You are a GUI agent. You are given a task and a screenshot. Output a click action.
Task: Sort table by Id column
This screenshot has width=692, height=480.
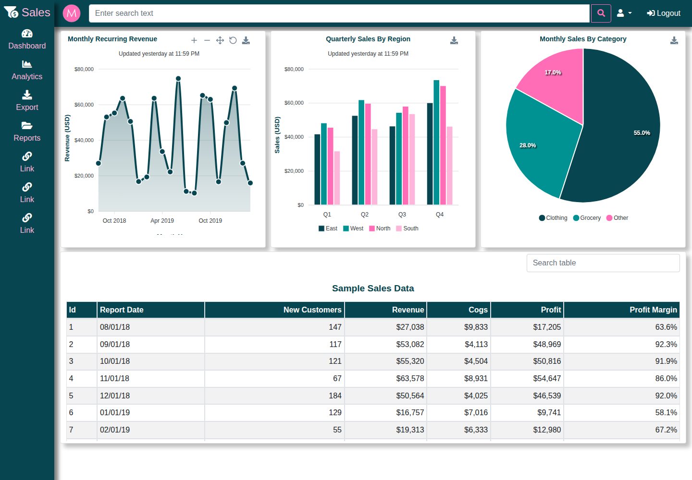(x=82, y=310)
